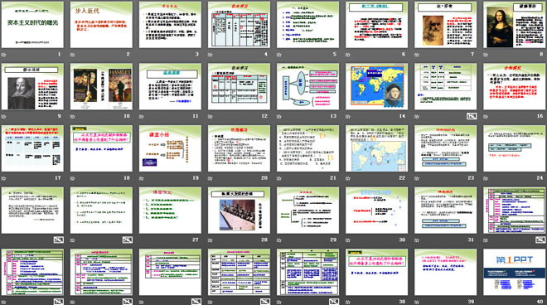Click animation star under slide 9
Viewport: 547px width, 305px height.
[x=4, y=117]
